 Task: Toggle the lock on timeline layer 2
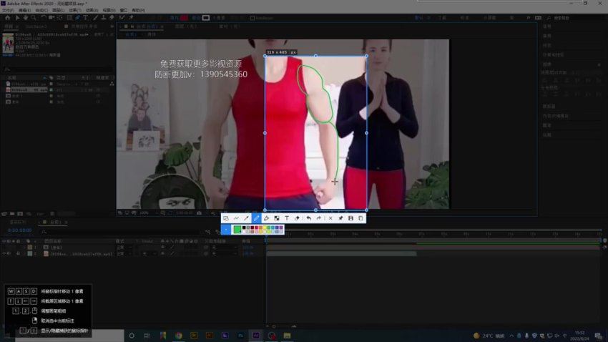(18, 253)
